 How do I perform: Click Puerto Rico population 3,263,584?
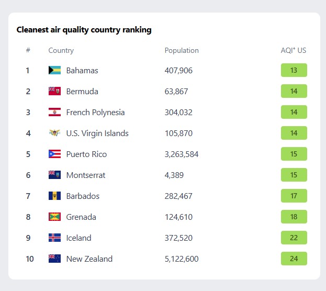182,154
